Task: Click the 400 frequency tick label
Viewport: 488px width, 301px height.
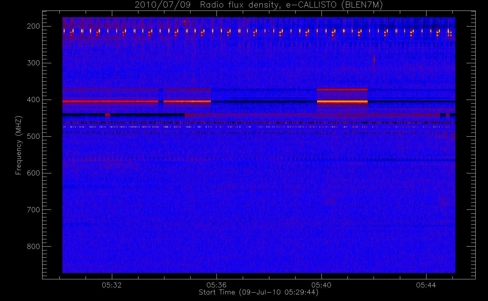Action: [33, 100]
